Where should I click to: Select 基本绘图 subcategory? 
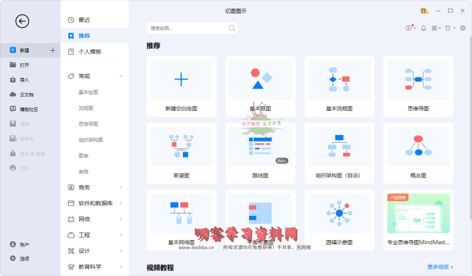coord(88,92)
